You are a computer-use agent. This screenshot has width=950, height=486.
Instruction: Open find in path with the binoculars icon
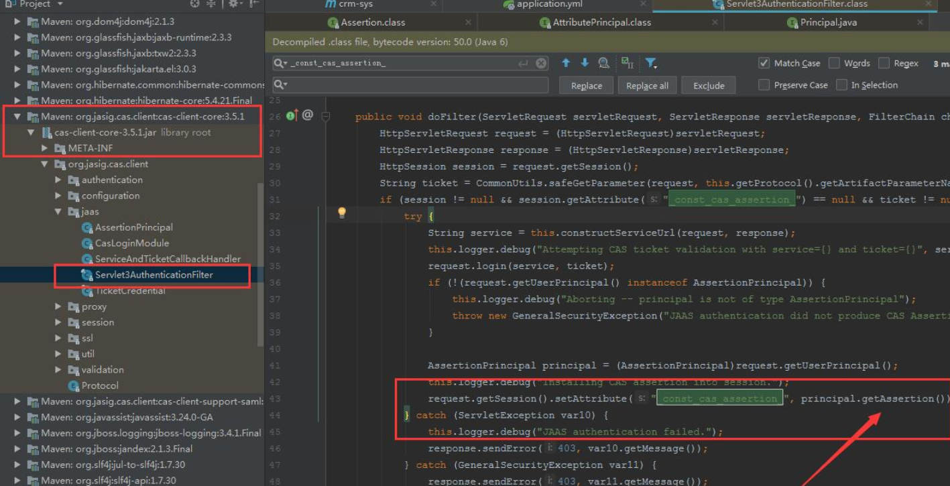click(604, 63)
